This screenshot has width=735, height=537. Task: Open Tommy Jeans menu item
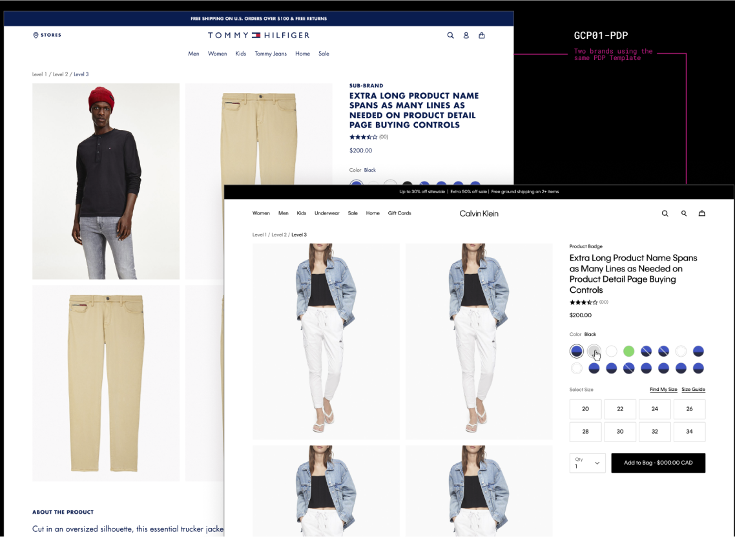click(x=271, y=54)
